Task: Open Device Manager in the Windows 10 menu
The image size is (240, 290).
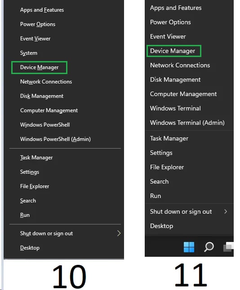Action: pyautogui.click(x=39, y=67)
